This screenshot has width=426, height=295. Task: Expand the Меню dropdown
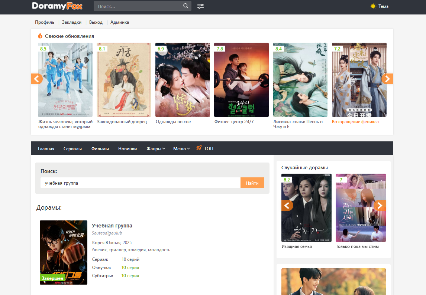[x=181, y=148]
